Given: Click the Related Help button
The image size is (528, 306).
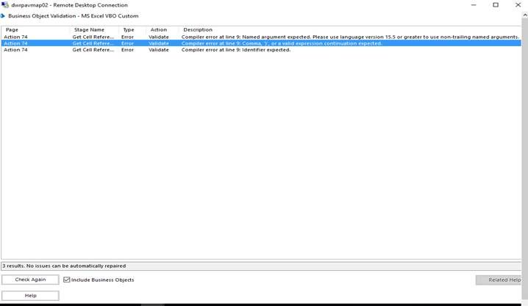Looking at the screenshot, I should click(x=499, y=280).
